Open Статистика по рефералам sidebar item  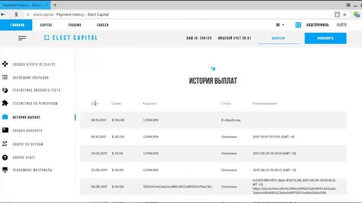point(35,104)
